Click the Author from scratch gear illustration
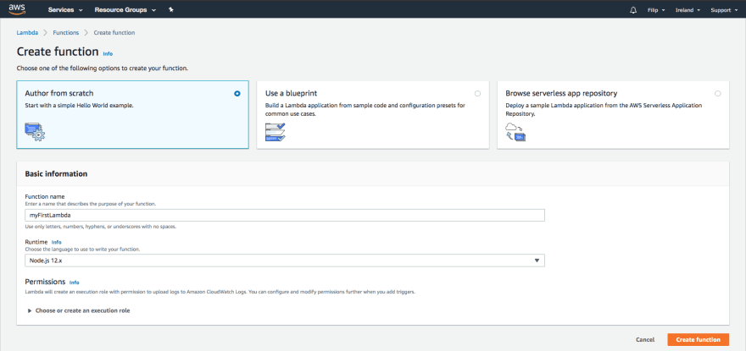Viewport: 746px width, 351px height. (35, 132)
